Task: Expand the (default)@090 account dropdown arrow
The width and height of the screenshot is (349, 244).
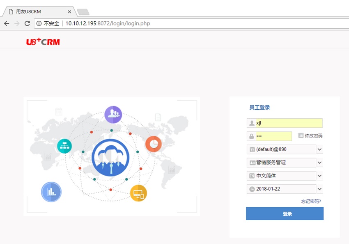Action: coord(319,149)
